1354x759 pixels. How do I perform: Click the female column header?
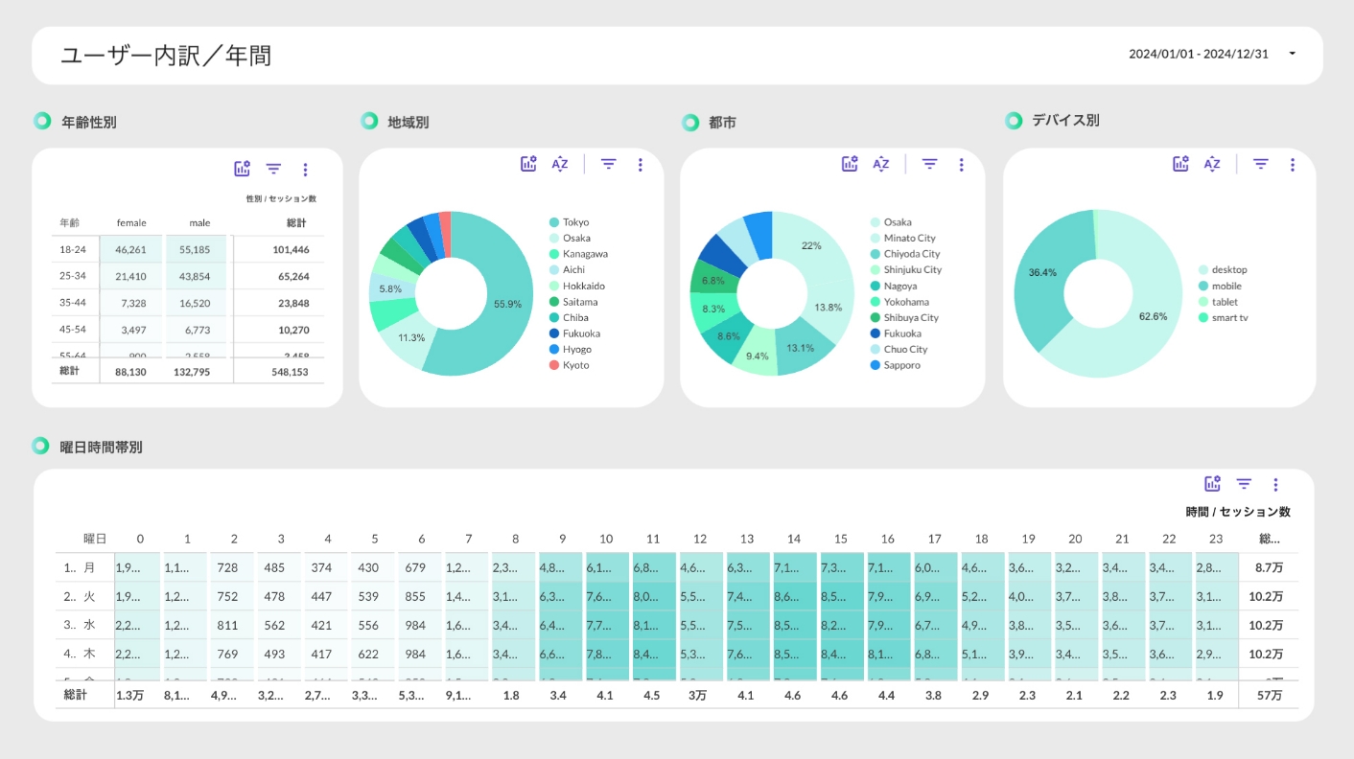point(131,223)
